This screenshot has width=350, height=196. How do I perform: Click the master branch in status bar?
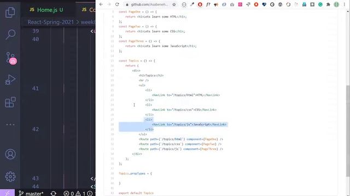[x=31, y=194]
